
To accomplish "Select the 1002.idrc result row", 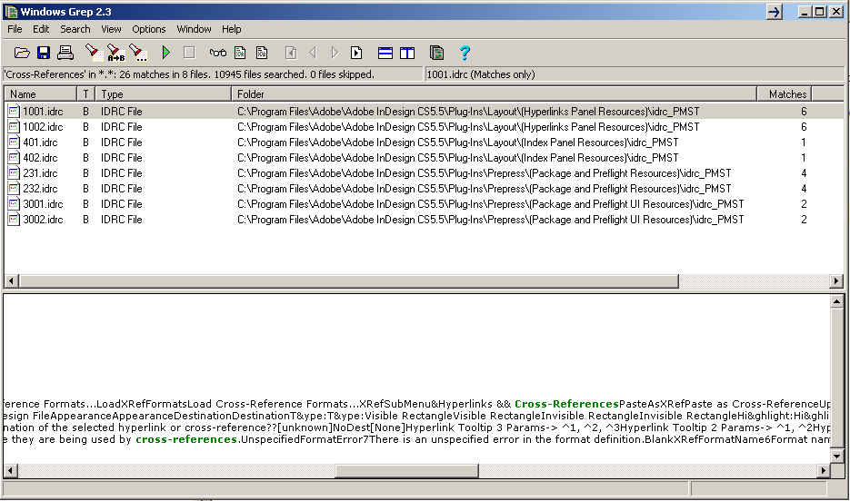I will tap(424, 127).
